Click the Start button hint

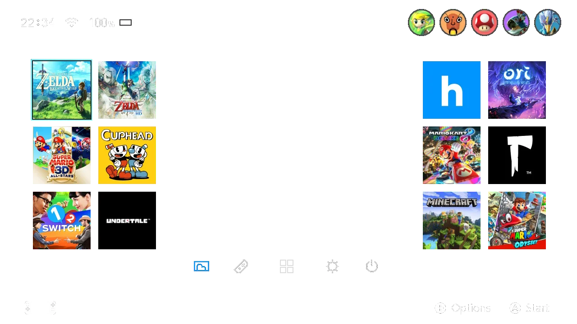click(x=530, y=308)
